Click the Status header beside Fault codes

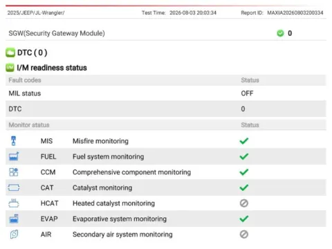coord(250,80)
